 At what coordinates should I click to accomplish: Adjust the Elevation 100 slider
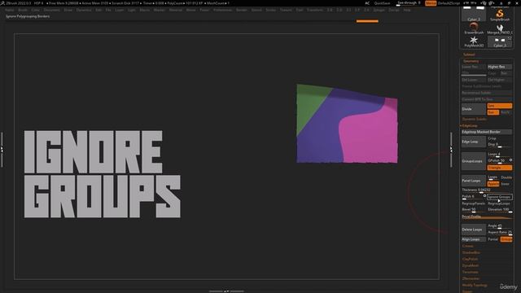click(499, 210)
